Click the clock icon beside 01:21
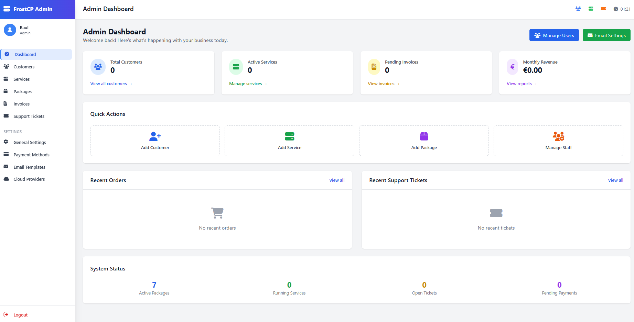This screenshot has height=322, width=634. [616, 9]
